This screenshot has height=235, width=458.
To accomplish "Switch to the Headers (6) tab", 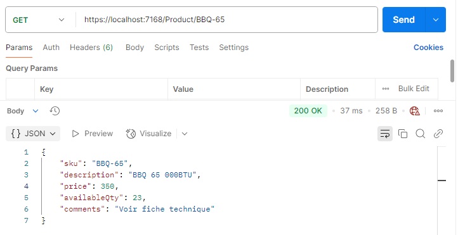I will (91, 48).
